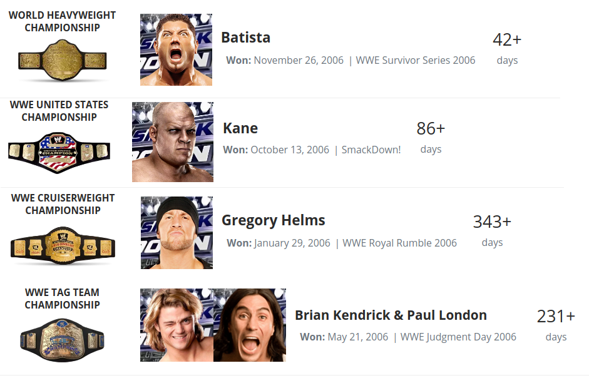Screen dimensions: 589x378
Task: Click the Kane name link
Action: coord(240,128)
